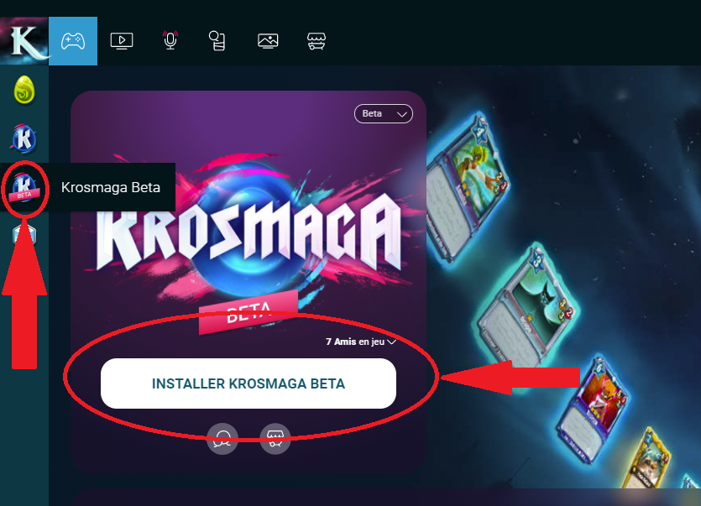Open the image gallery icon

[x=268, y=41]
